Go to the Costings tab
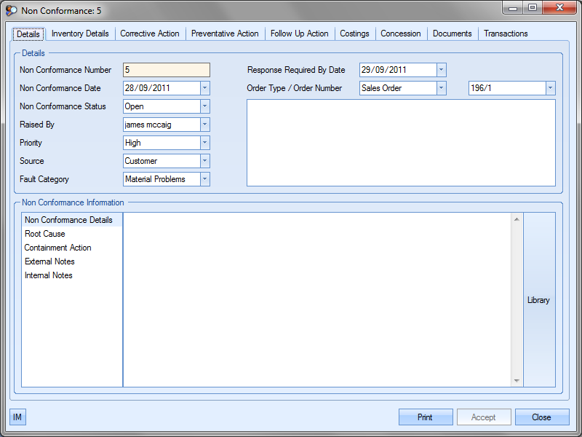The width and height of the screenshot is (582, 437). [x=354, y=34]
